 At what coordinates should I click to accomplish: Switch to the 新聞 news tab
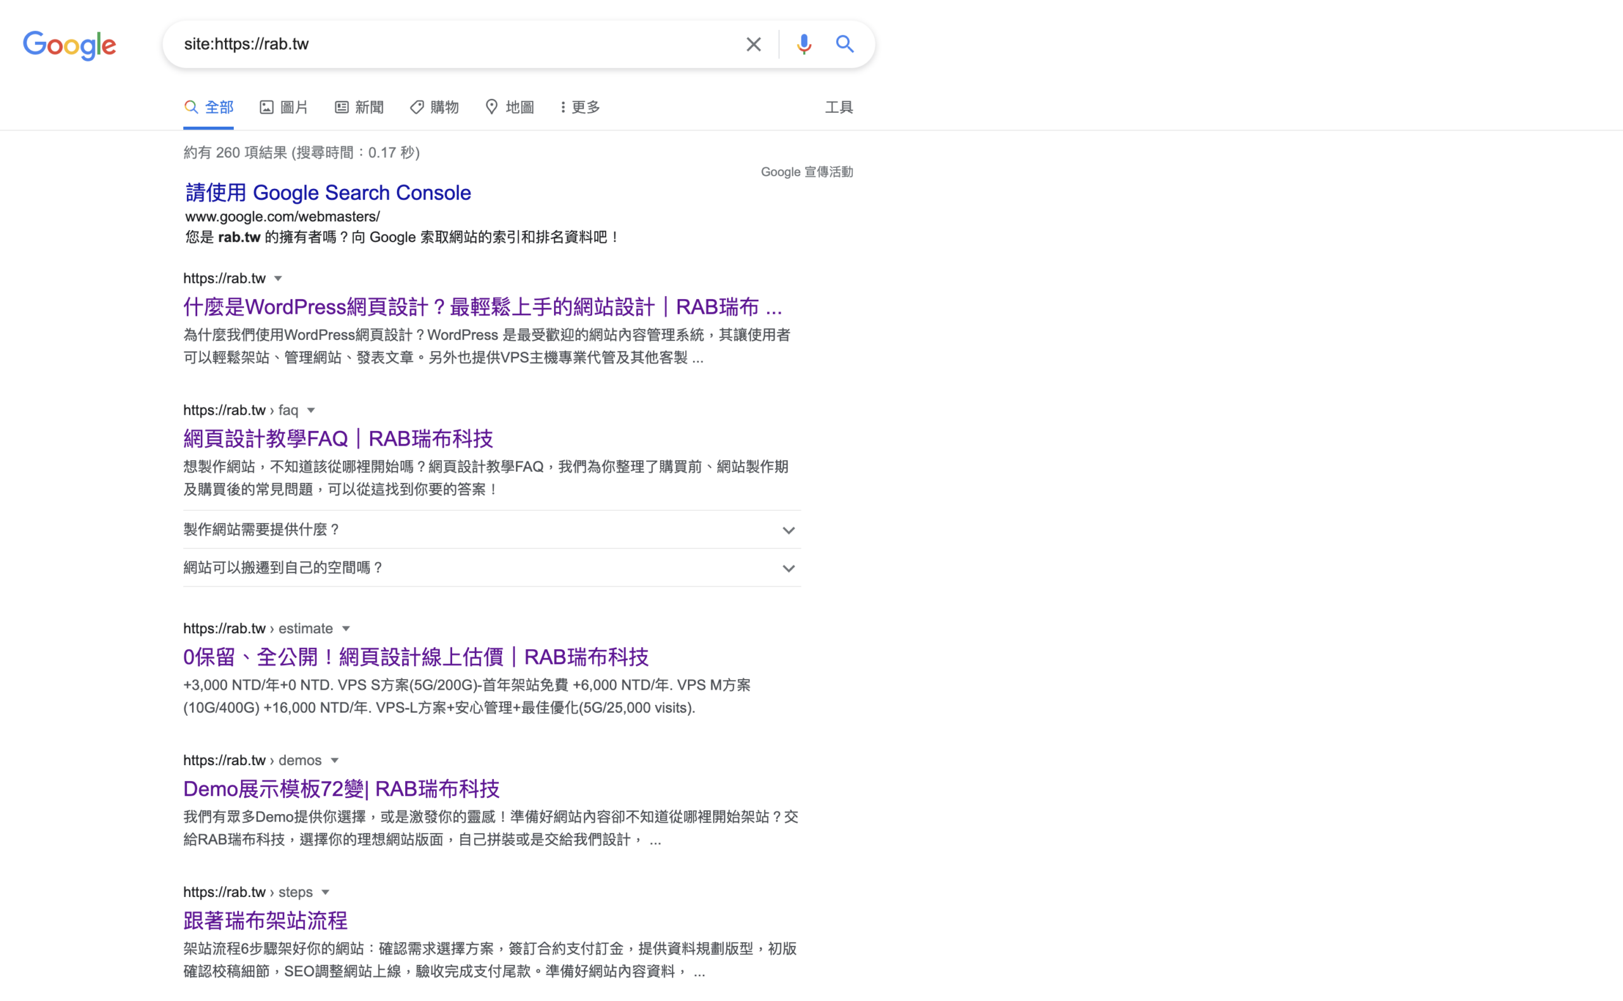(359, 107)
